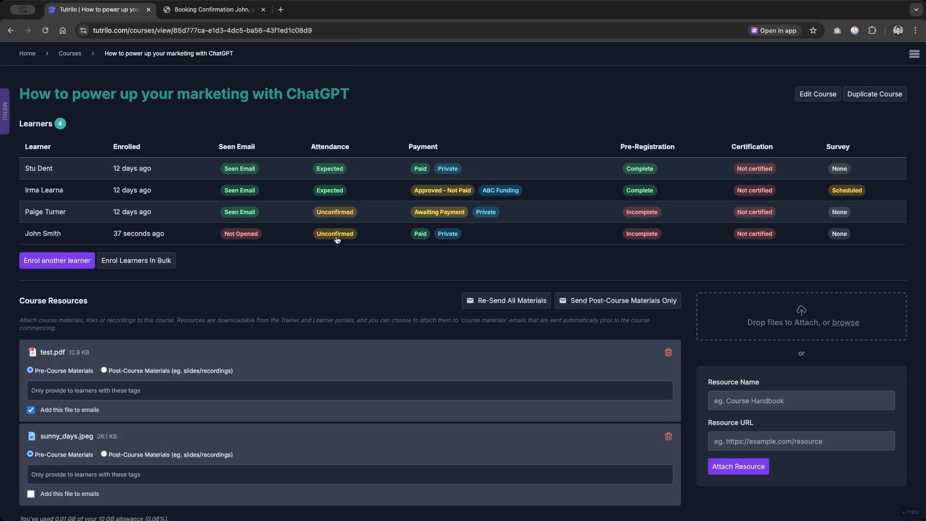
Task: Close the Booking Confirmation tab
Action: tap(263, 10)
